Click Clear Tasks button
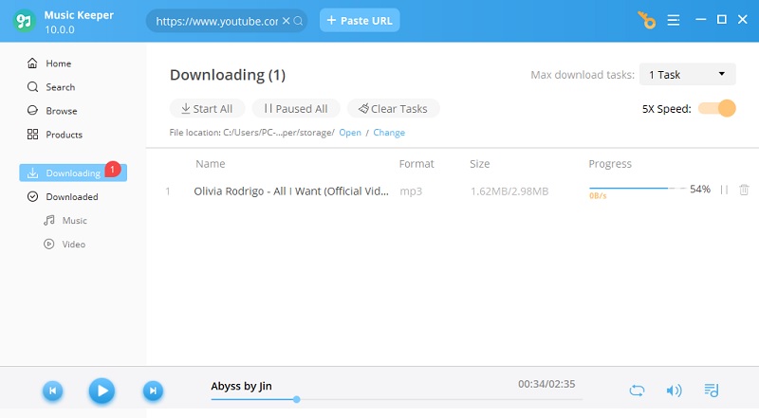The image size is (759, 418). pos(393,108)
